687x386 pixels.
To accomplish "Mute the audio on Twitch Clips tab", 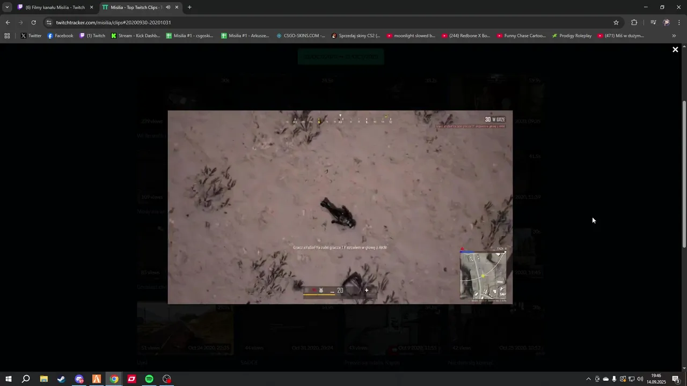I will click(168, 8).
